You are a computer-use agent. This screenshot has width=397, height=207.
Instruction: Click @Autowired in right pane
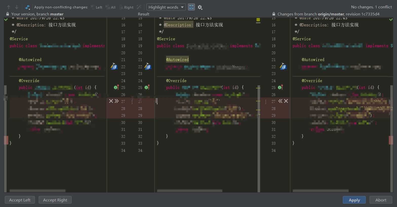pyautogui.click(x=313, y=60)
